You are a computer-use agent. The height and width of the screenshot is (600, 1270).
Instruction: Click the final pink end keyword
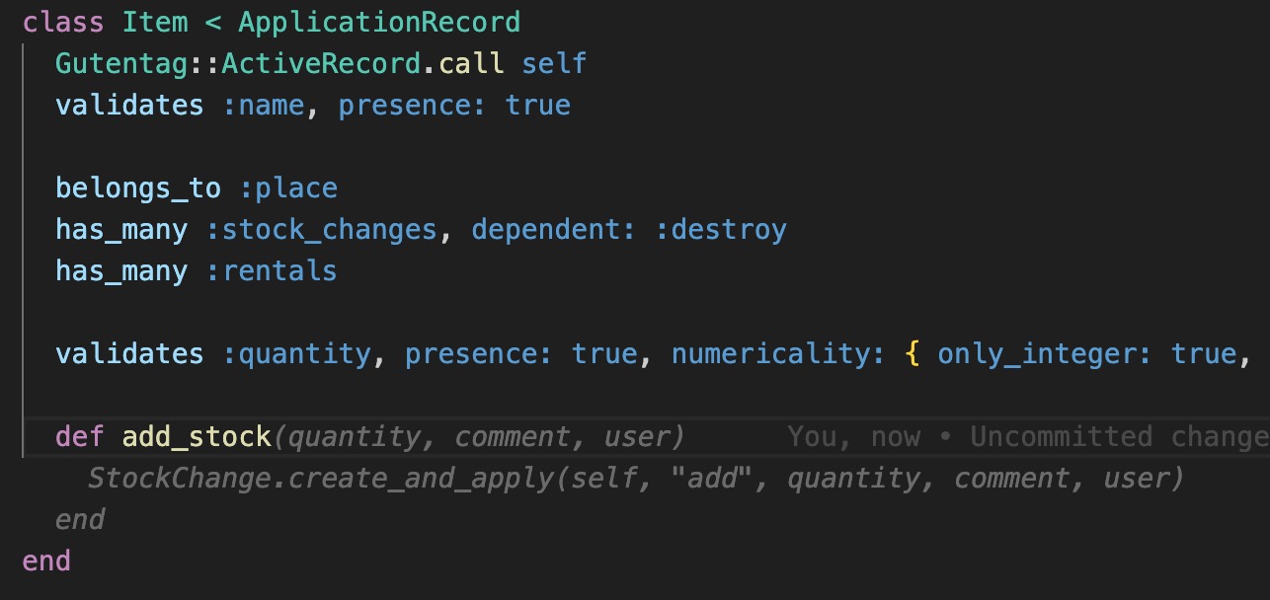click(46, 562)
